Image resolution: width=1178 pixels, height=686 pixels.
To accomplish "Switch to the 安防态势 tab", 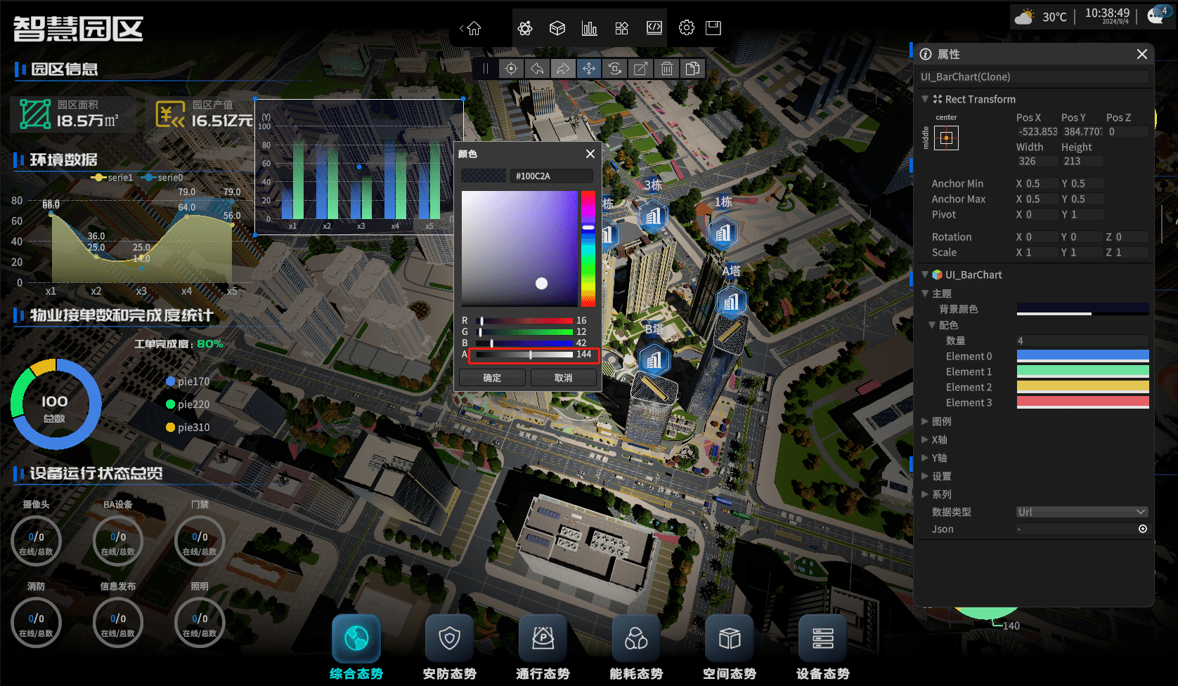I will pyautogui.click(x=449, y=647).
